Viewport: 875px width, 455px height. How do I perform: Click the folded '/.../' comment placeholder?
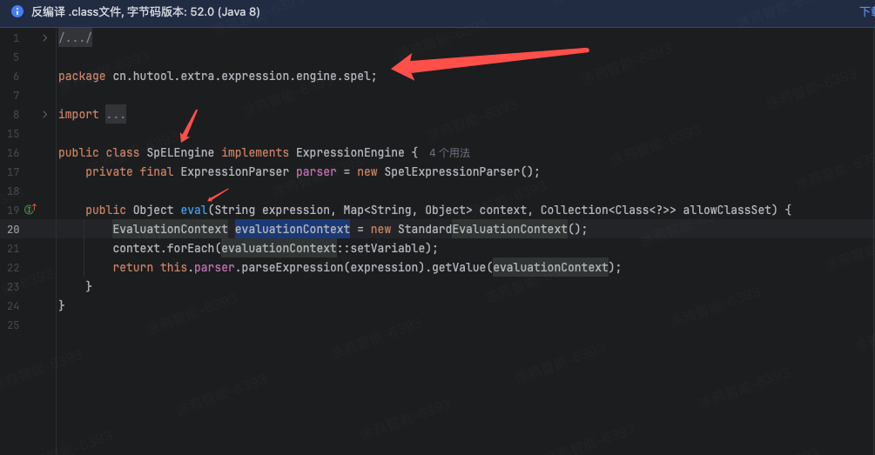coord(75,38)
